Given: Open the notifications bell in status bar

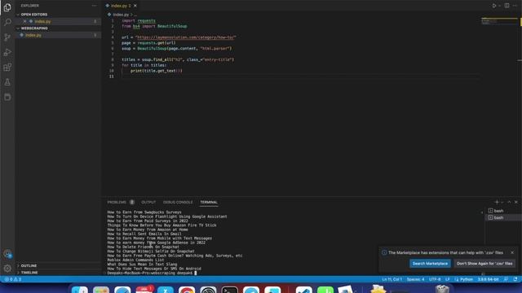Looking at the screenshot, I should point(515,279).
